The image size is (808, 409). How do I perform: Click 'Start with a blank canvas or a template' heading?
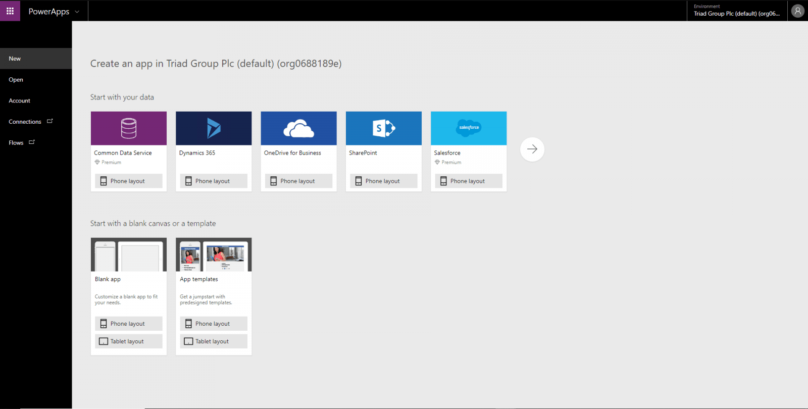click(153, 223)
